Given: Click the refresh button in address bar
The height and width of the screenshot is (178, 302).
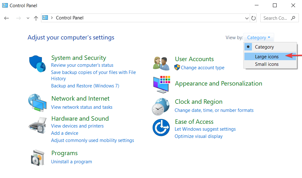Looking at the screenshot, I should coord(253,18).
